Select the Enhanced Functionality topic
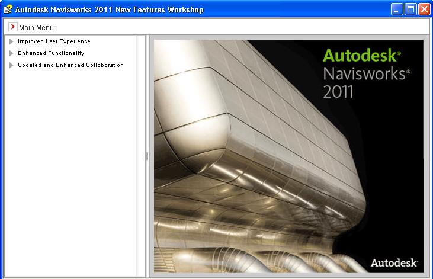Screen dimensions: 433x279 pyautogui.click(x=51, y=53)
